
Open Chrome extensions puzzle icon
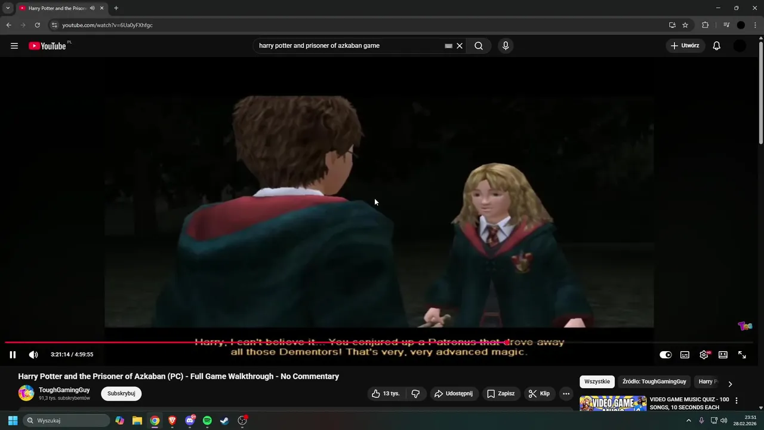[705, 25]
